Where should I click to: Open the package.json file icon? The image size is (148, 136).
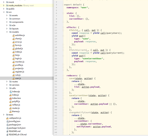coord(7,125)
